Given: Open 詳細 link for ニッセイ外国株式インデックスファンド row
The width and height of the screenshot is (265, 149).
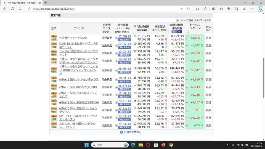Looking at the screenshot, I should tap(209, 70).
